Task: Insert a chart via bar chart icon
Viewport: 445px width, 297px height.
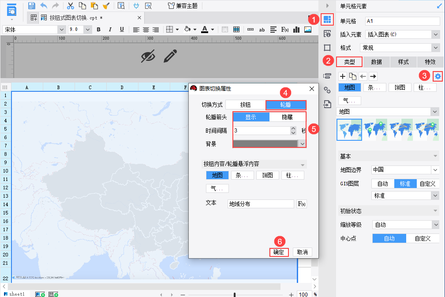Action: 296,30
